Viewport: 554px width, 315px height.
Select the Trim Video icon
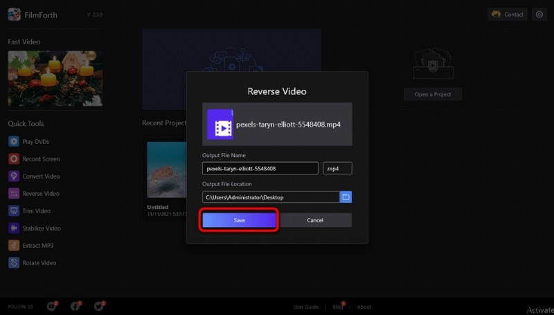(14, 211)
